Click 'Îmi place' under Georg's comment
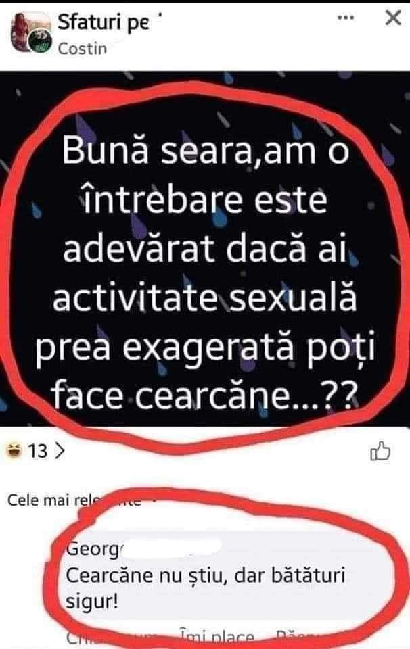 click(x=217, y=638)
